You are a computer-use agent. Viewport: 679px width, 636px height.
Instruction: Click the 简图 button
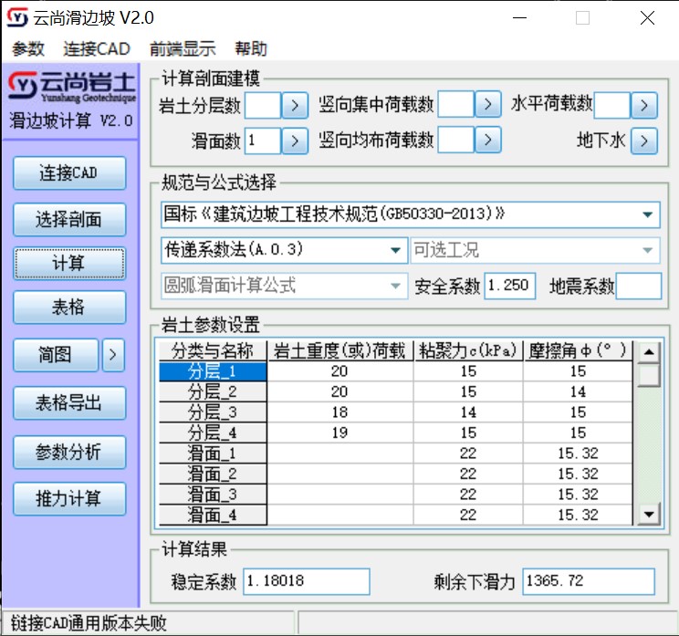pyautogui.click(x=56, y=355)
